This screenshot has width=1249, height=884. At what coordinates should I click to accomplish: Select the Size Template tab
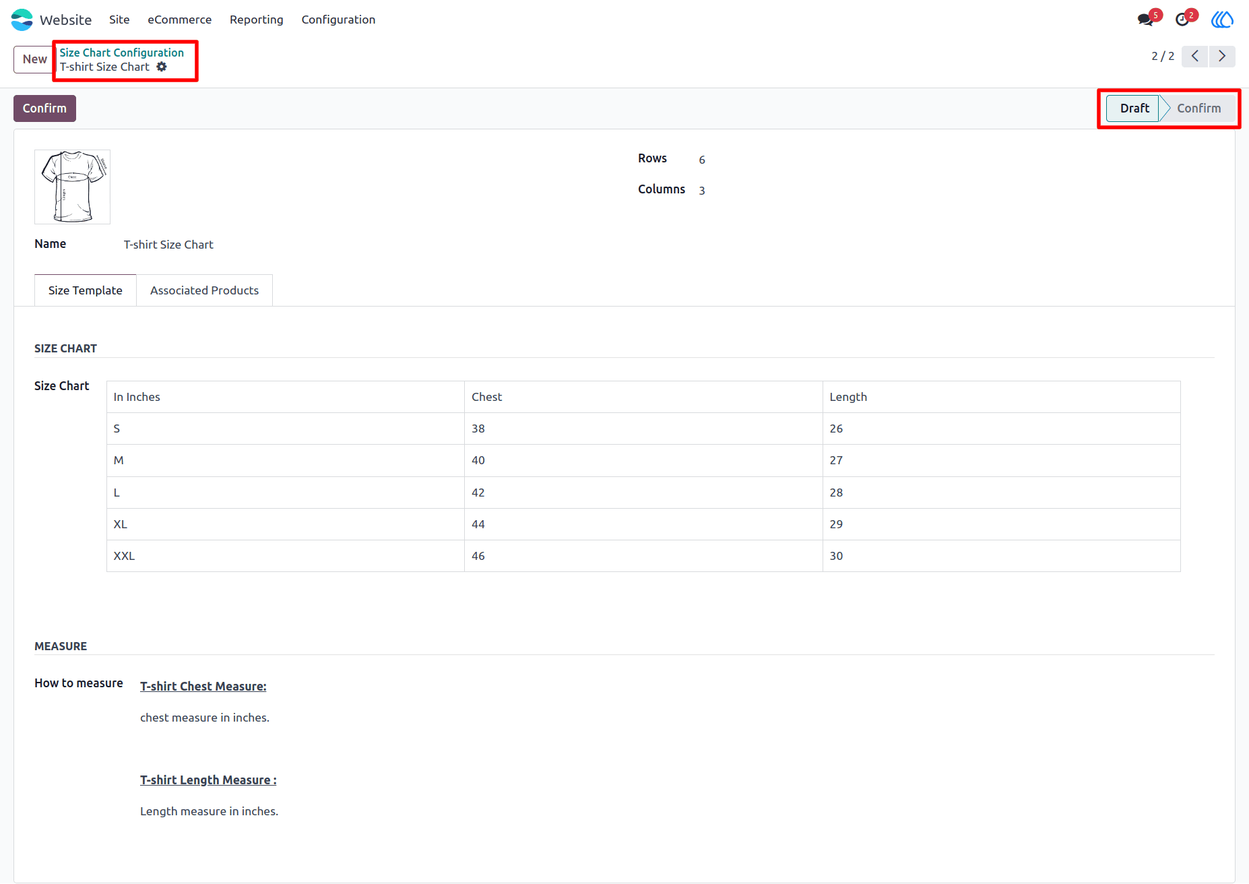[x=86, y=290]
